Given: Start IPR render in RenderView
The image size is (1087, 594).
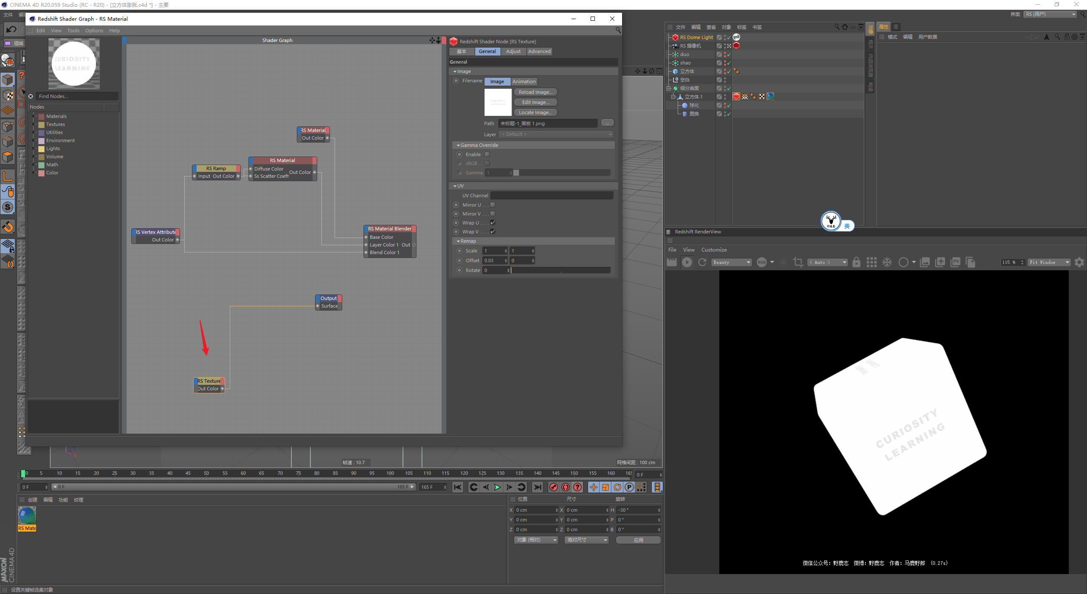Looking at the screenshot, I should (687, 262).
